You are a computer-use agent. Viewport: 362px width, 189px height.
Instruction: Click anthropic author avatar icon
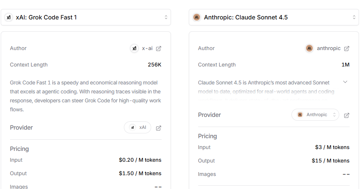pyautogui.click(x=309, y=49)
